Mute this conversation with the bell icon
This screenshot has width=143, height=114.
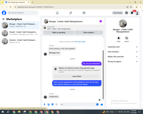(x=118, y=38)
